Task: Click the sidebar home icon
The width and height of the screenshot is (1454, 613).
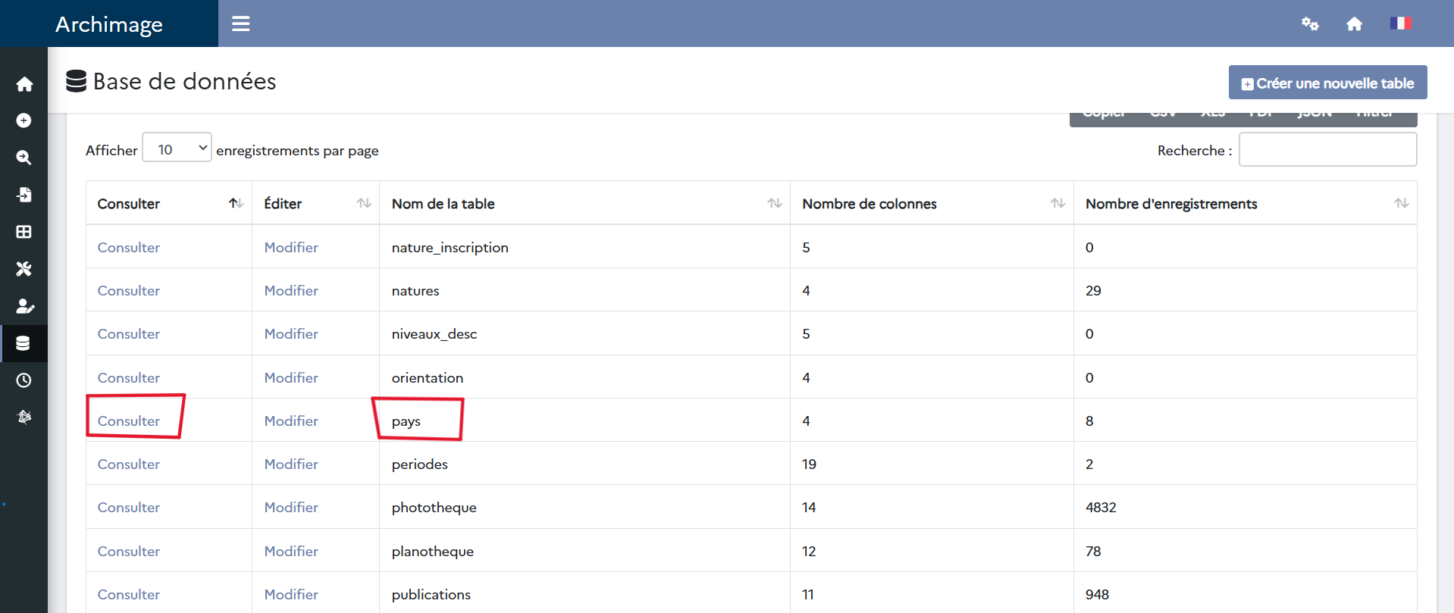Action: pyautogui.click(x=24, y=84)
